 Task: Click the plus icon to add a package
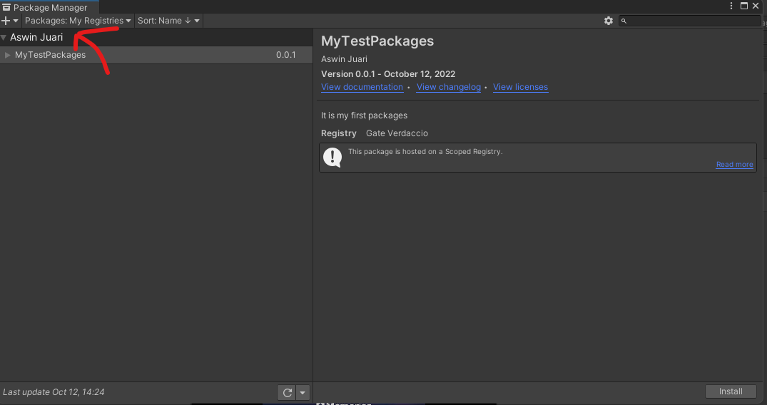click(6, 21)
